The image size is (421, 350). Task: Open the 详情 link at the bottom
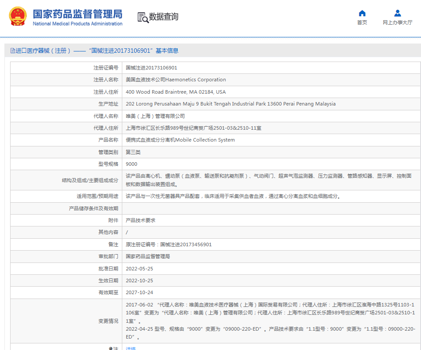(131, 348)
